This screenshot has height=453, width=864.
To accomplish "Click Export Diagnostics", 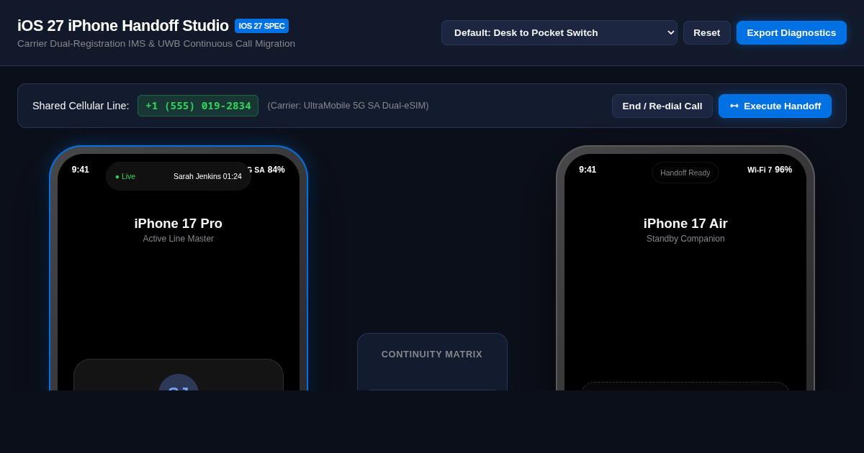I will coord(791,32).
